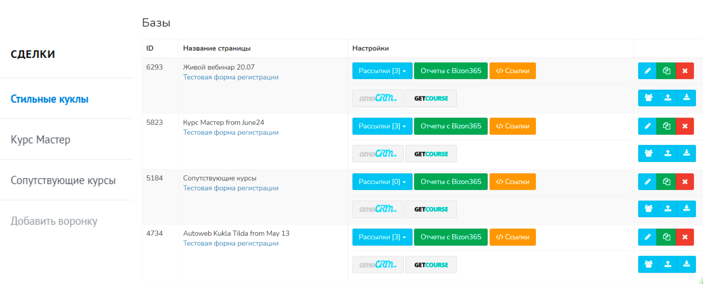Select Курс Мастер in left sidebar
Image resolution: width=703 pixels, height=303 pixels.
coord(40,139)
